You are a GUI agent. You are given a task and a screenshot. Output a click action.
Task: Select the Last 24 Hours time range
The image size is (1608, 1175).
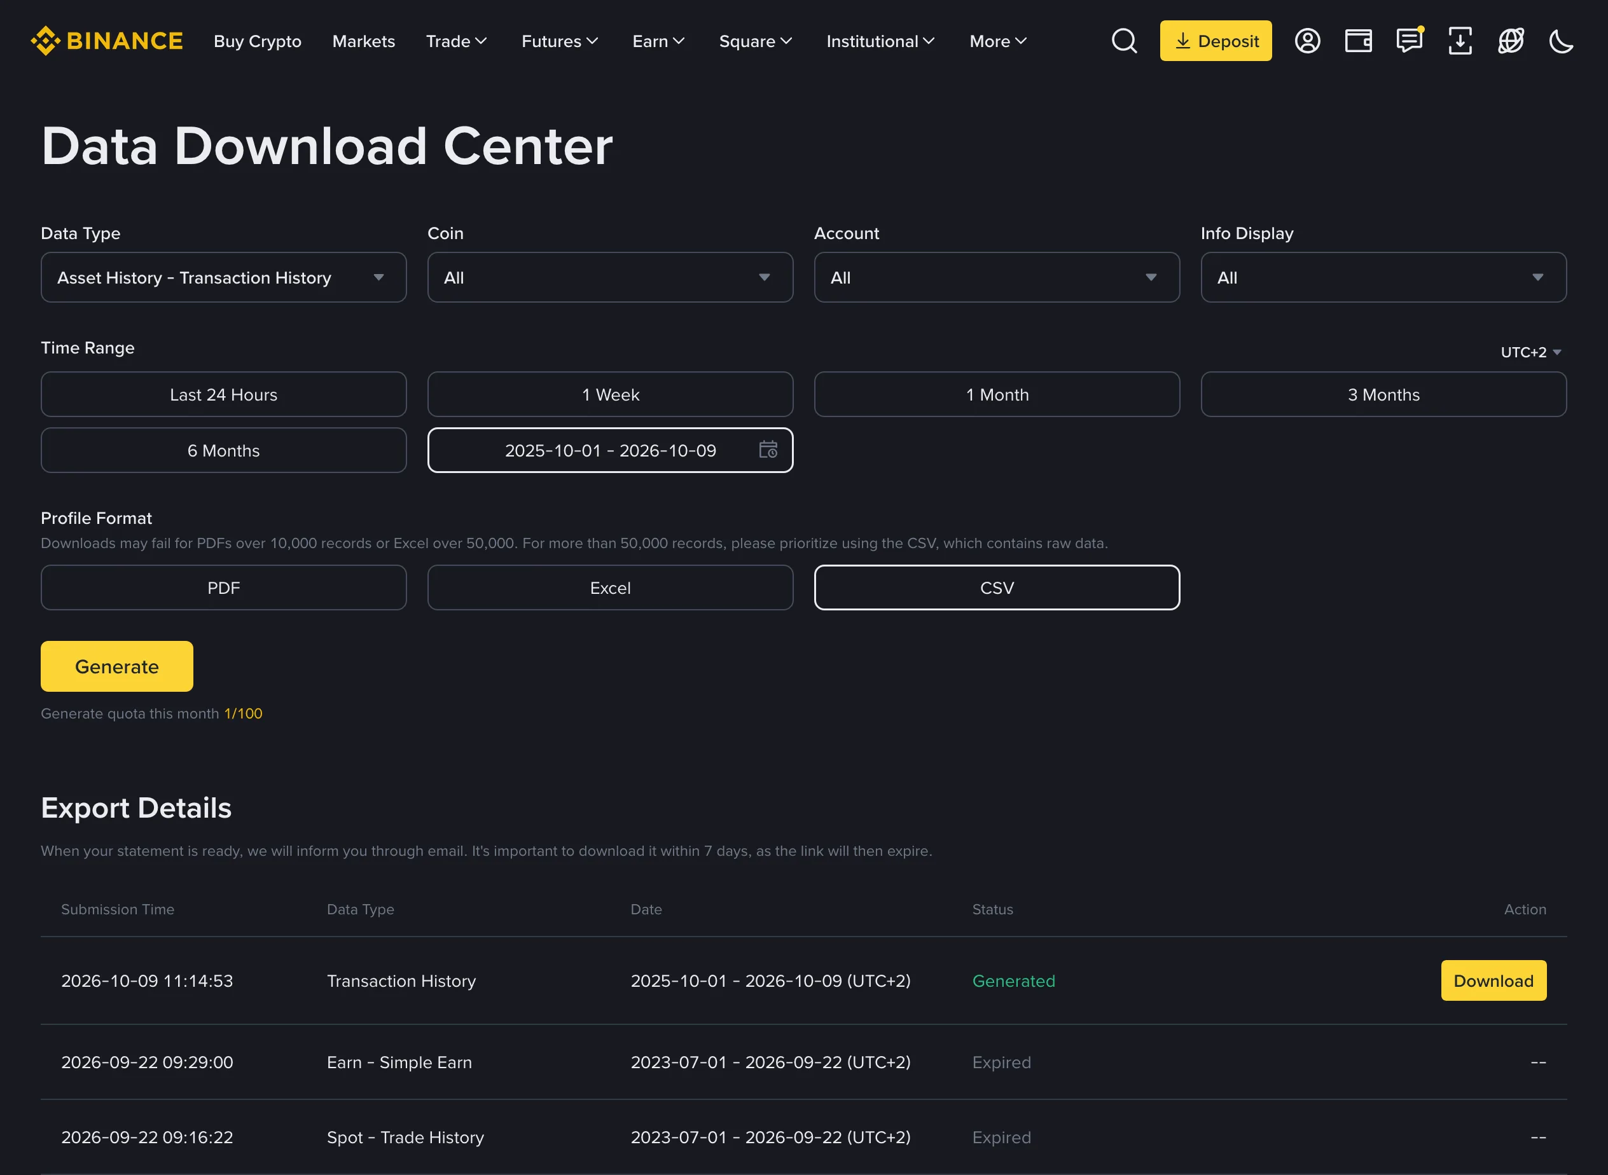click(223, 394)
